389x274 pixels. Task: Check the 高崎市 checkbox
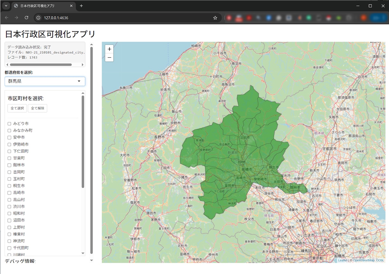point(10,193)
